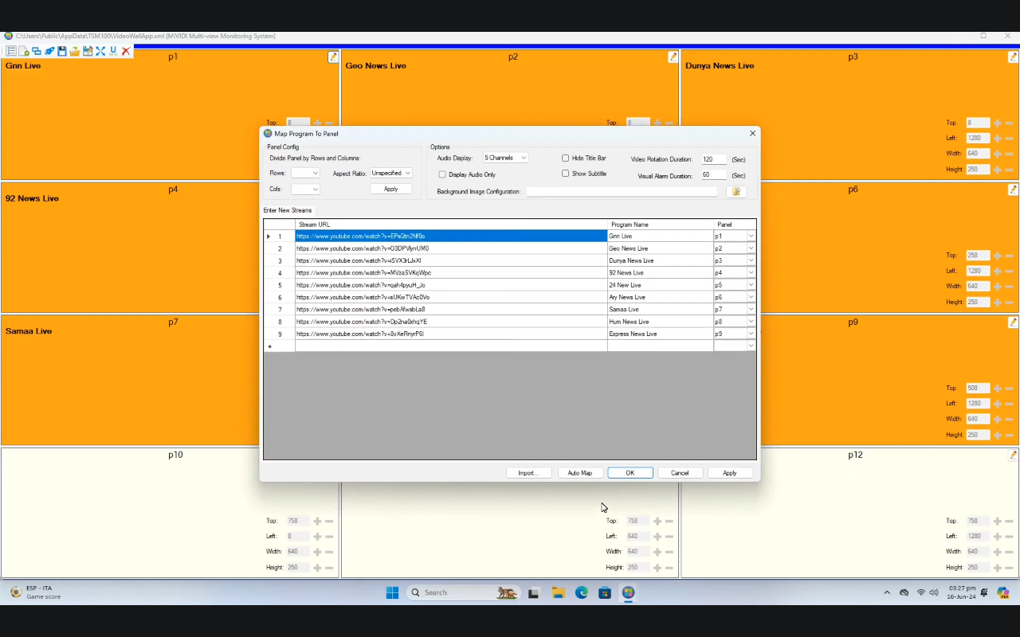Enable the Hide Title Bar option

point(565,158)
